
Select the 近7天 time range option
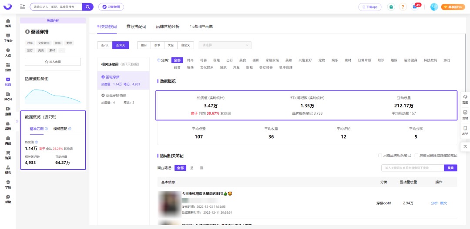tap(104, 45)
